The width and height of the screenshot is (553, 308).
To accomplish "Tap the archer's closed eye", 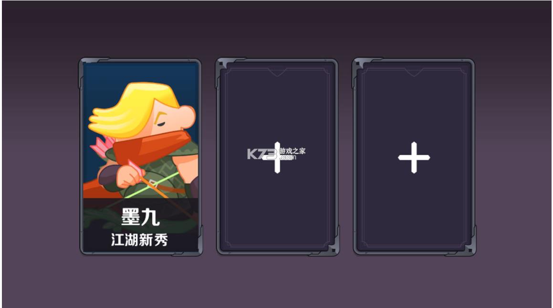I will pos(160,124).
